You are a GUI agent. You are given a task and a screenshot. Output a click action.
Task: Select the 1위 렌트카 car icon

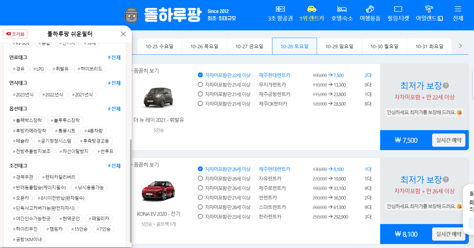point(312,9)
